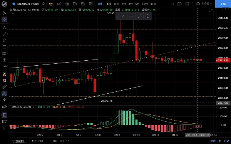Viewport: 231px width, 144px height.
Task: Take a chart screenshot with camera icon
Action: [x=179, y=4]
